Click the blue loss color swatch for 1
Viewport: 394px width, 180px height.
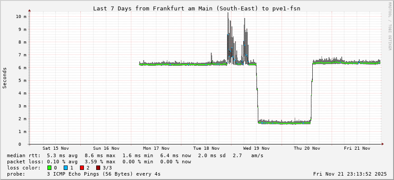65,168
